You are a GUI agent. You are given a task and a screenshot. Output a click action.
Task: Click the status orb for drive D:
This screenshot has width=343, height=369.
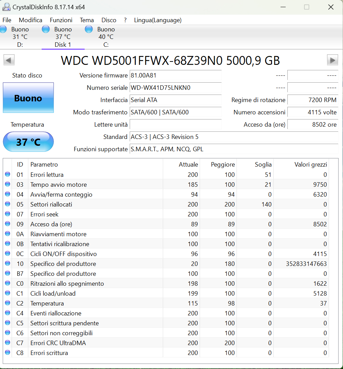pos(3,29)
